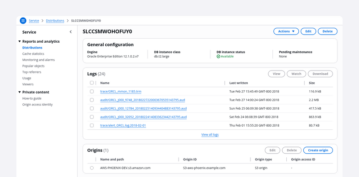Go to Cache statistics in sidebar
Screen dimensions: 359x177
click(x=33, y=53)
